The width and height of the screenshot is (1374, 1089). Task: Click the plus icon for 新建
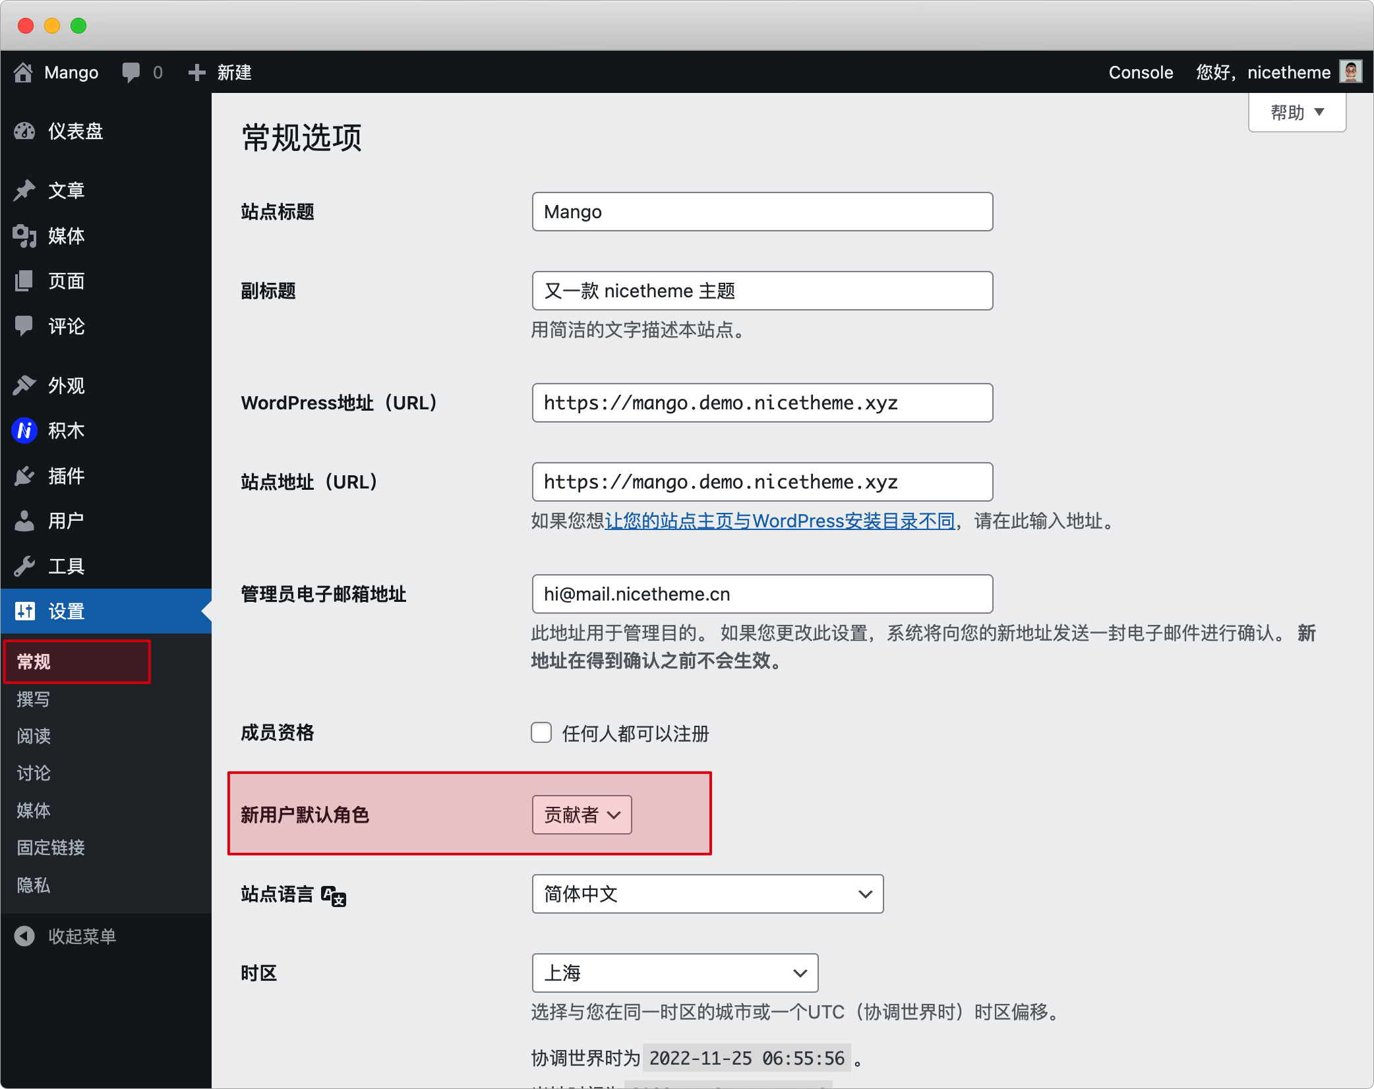pos(196,73)
